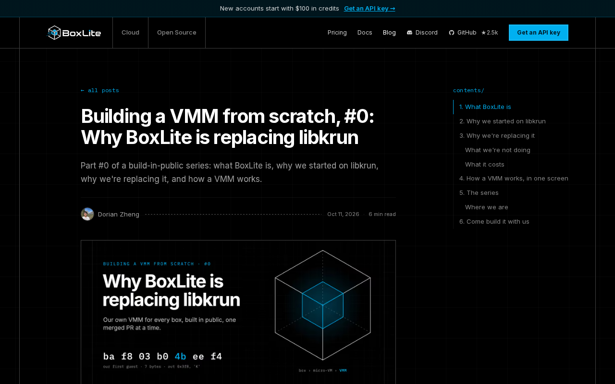Image resolution: width=615 pixels, height=384 pixels.
Task: Jump to What we're not doing subsection
Action: [x=498, y=150]
